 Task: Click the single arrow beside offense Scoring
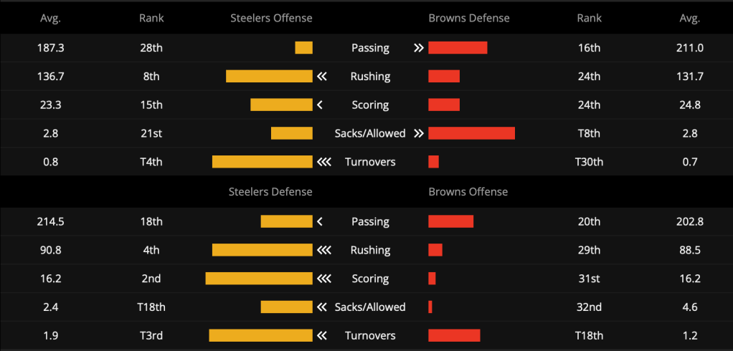(x=320, y=105)
